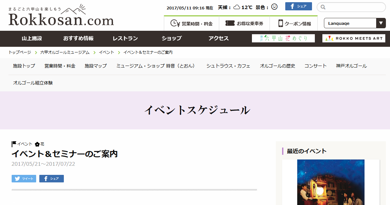Open the アクセス menu
The height and width of the screenshot is (205, 390).
point(219,39)
